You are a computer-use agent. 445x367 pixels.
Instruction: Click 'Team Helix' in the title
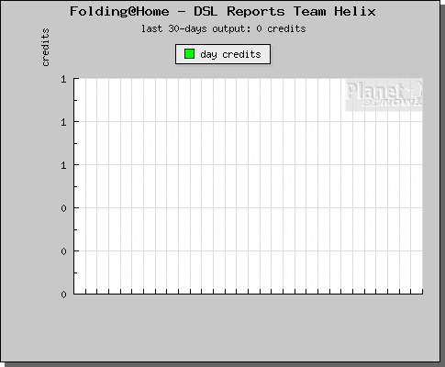[x=334, y=12]
